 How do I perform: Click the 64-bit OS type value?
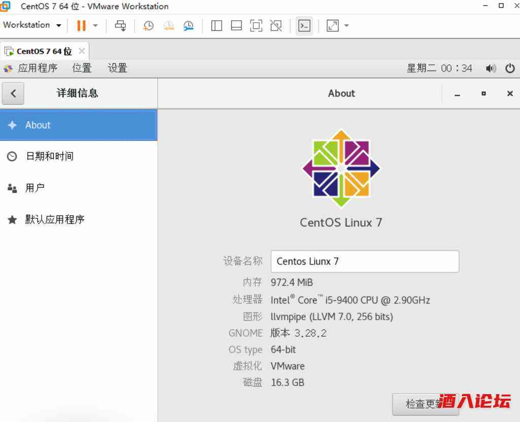pyautogui.click(x=283, y=350)
